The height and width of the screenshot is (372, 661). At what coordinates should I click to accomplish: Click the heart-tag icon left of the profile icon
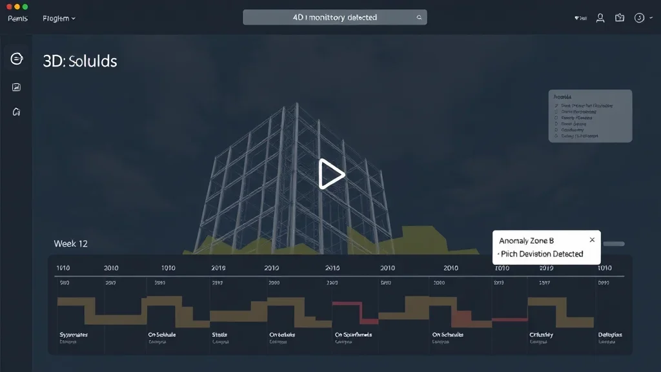(x=580, y=18)
